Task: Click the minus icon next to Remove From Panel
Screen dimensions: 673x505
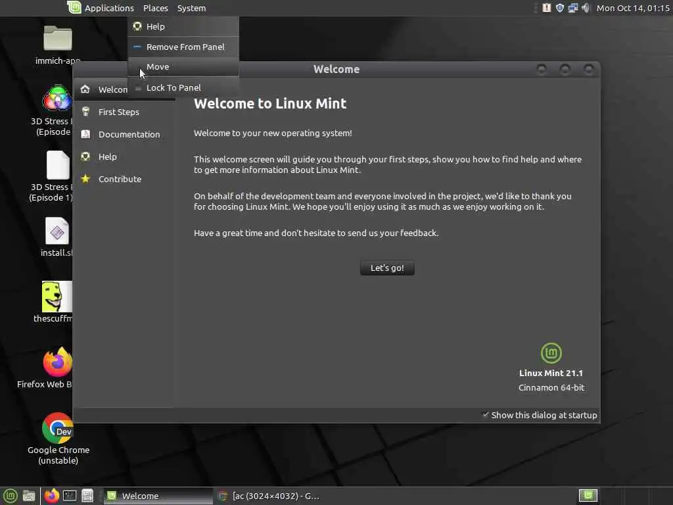Action: tap(137, 47)
